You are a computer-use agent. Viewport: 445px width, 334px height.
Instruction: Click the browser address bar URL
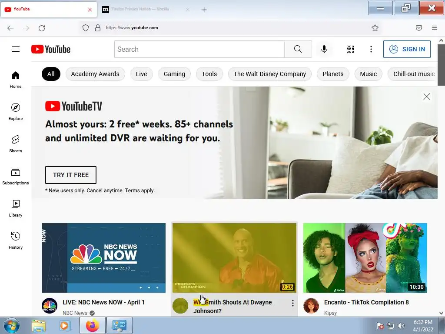tap(132, 28)
